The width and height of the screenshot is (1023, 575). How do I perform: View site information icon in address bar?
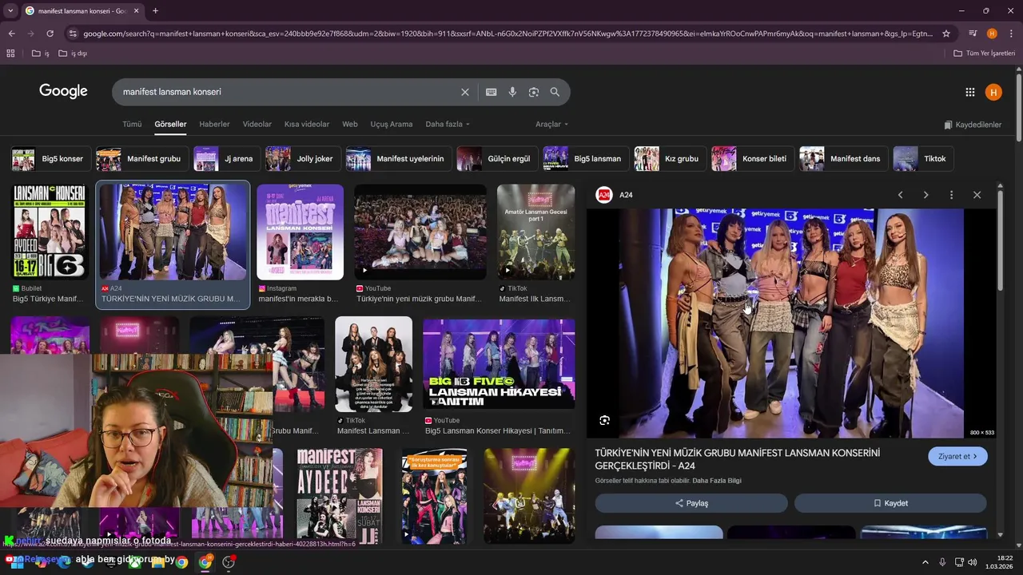coord(73,34)
